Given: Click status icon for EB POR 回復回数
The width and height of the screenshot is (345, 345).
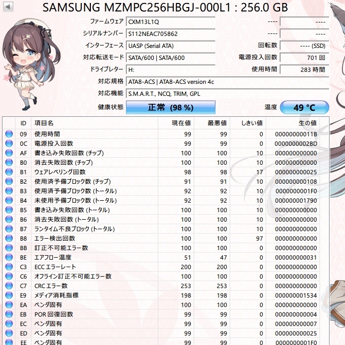Looking at the screenshot, I should 9,314.
